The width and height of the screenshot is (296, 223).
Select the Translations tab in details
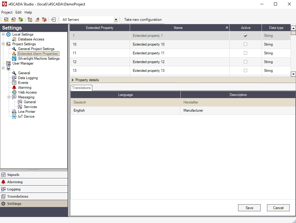[x=81, y=88]
